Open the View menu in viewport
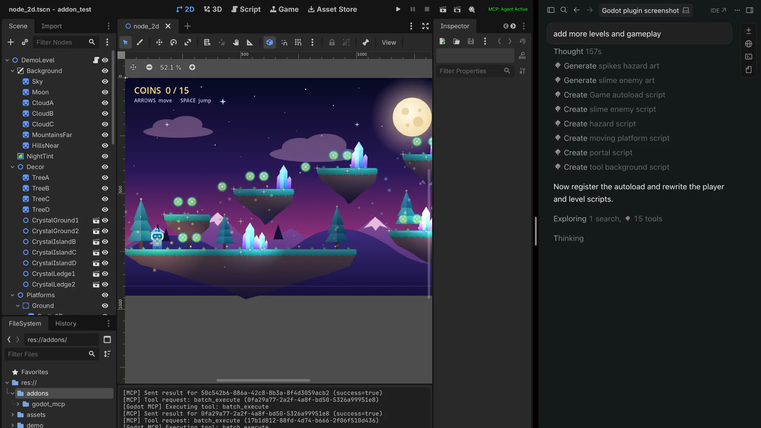 click(389, 42)
